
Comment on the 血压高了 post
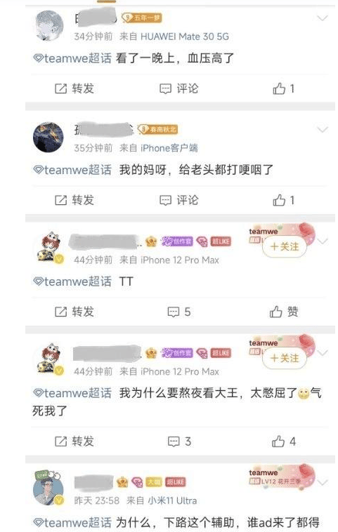pos(179,88)
